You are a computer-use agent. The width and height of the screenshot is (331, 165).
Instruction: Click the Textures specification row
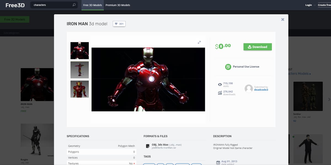click(102, 163)
